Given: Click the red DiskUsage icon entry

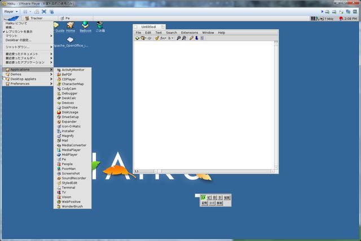Looking at the screenshot, I should click(x=73, y=112).
